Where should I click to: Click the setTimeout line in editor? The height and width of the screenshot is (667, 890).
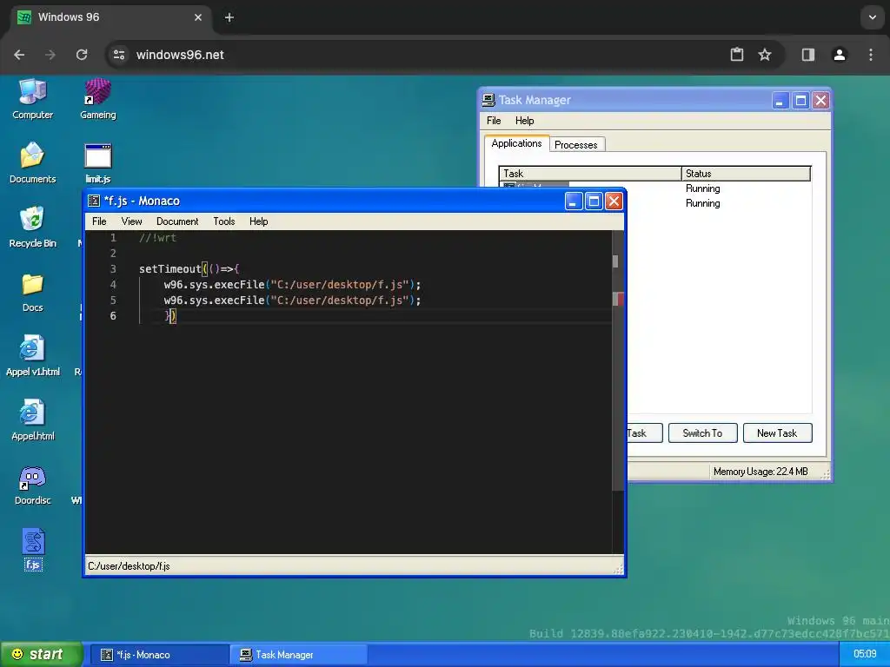click(189, 269)
